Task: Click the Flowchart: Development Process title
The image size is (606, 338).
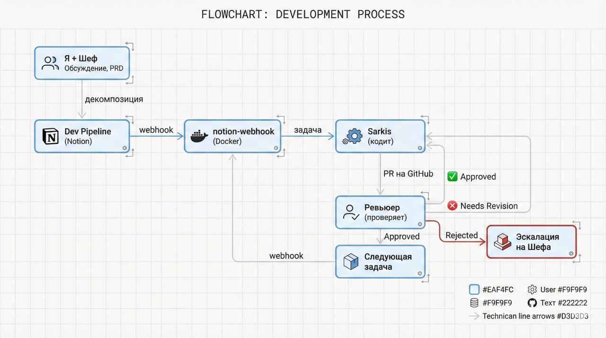Action: coord(303,14)
